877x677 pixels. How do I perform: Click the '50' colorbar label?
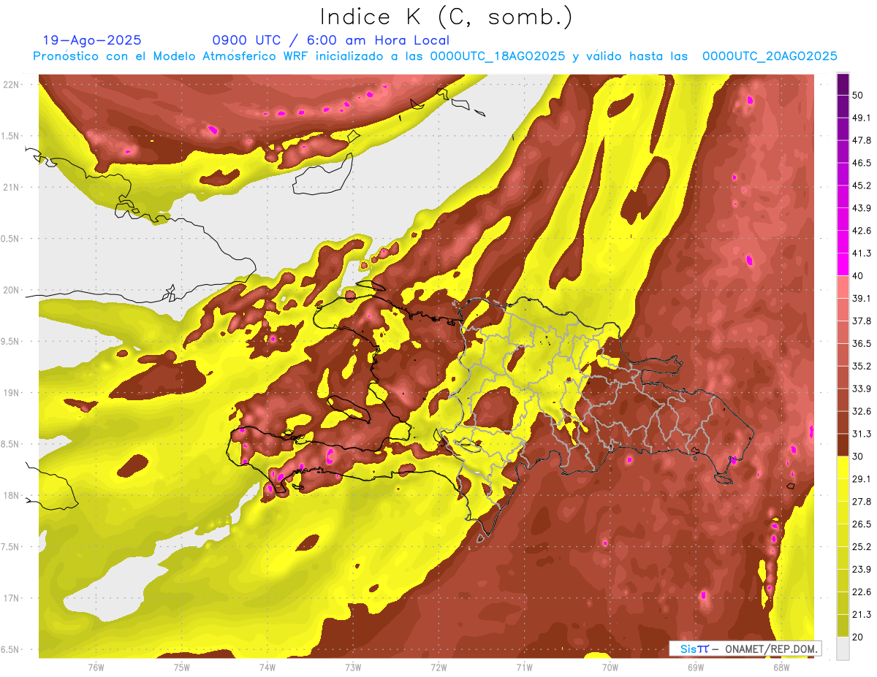coord(858,96)
